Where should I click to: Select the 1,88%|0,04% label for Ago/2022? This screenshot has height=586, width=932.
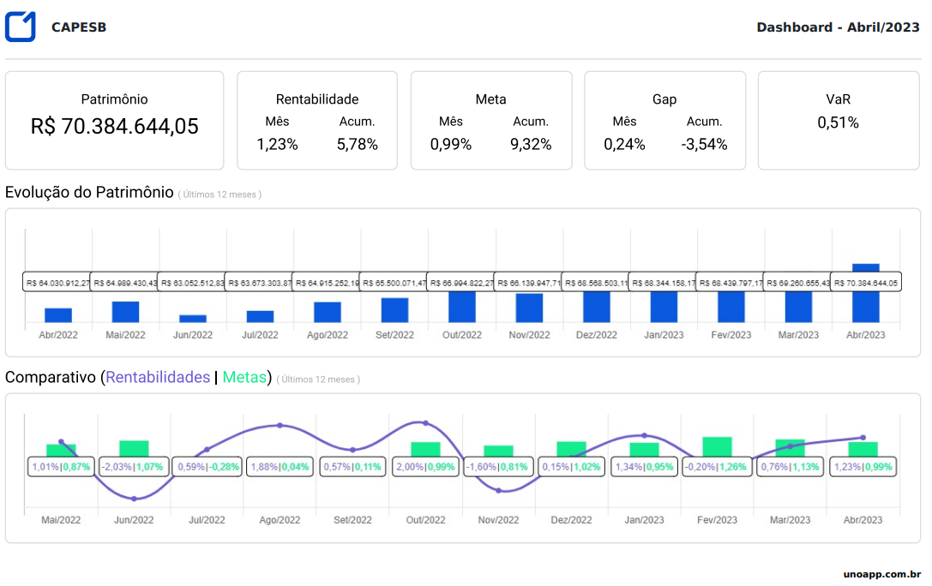click(280, 467)
